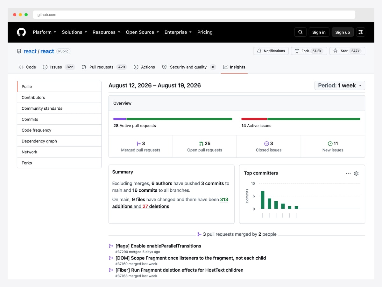382x287 pixels.
Task: Click the Sign up button
Action: [x=343, y=32]
